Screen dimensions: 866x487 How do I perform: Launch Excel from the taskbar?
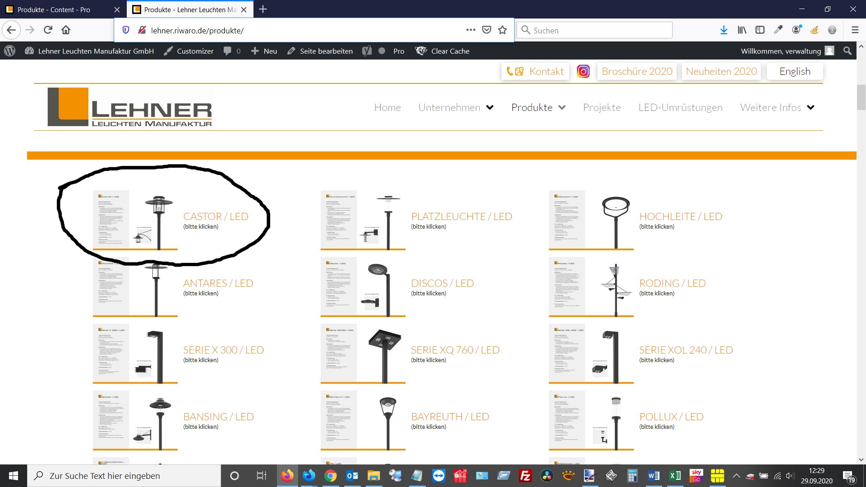(x=675, y=476)
